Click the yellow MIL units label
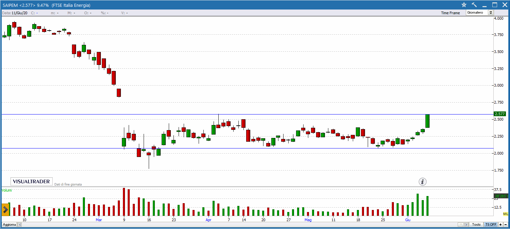This screenshot has height=229, width=510. coord(506,214)
